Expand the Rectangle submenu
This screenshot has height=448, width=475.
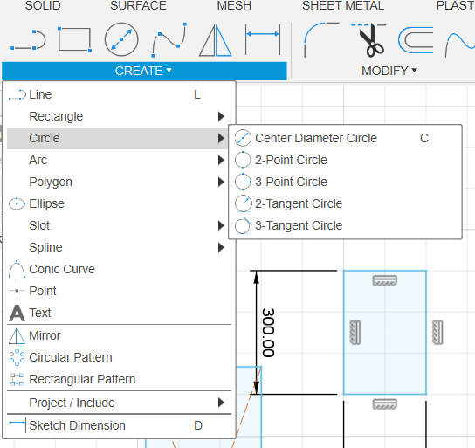pyautogui.click(x=117, y=116)
